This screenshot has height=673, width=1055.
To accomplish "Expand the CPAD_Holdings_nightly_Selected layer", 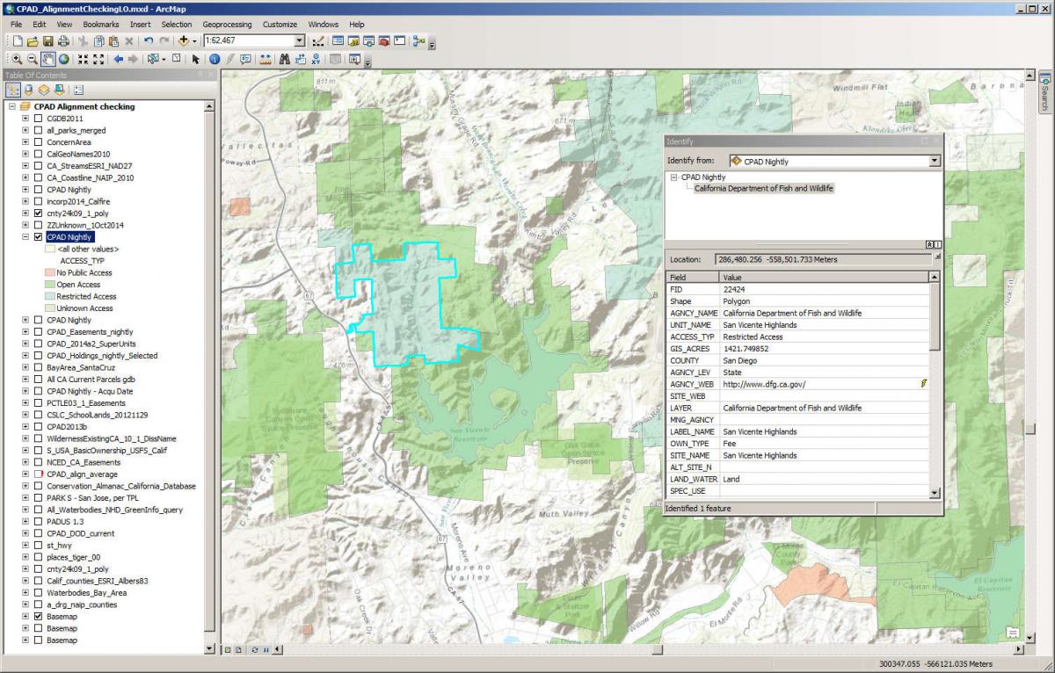I will [x=25, y=356].
